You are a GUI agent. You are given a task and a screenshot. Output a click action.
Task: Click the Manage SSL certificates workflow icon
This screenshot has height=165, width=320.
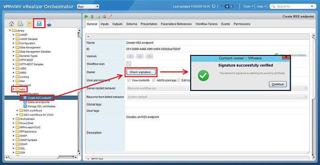pyautogui.click(x=25, y=106)
